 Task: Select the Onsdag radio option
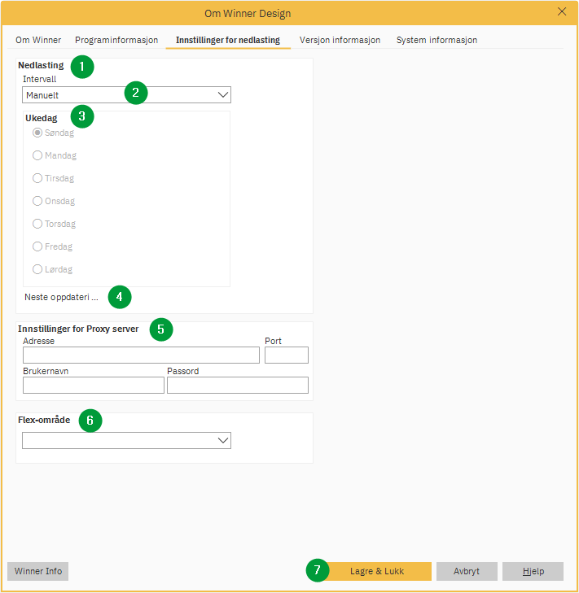(37, 201)
